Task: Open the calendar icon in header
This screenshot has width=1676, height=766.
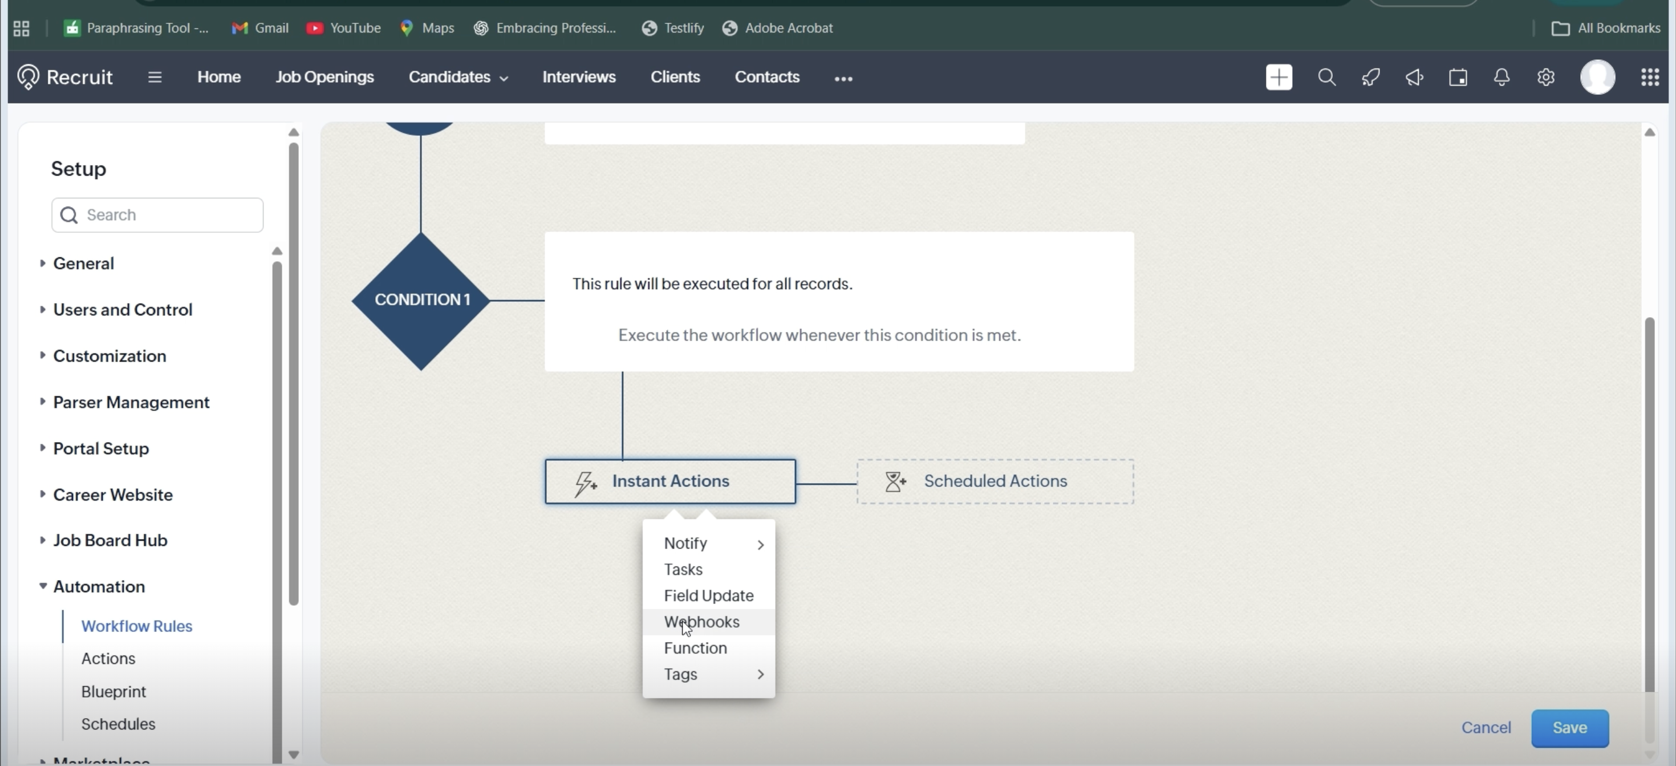Action: [x=1458, y=78]
